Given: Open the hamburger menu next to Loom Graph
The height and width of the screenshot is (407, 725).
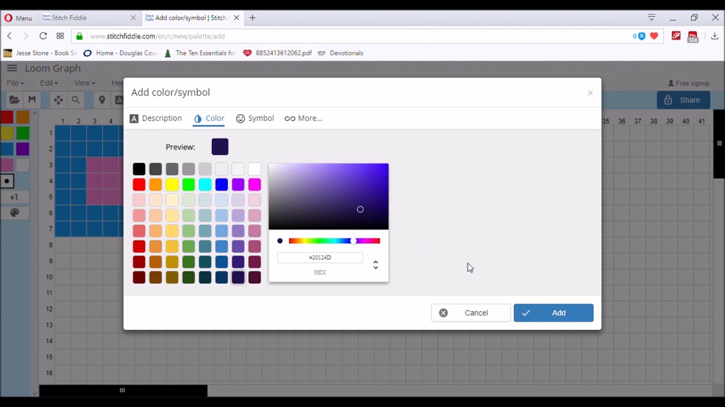Looking at the screenshot, I should [12, 68].
